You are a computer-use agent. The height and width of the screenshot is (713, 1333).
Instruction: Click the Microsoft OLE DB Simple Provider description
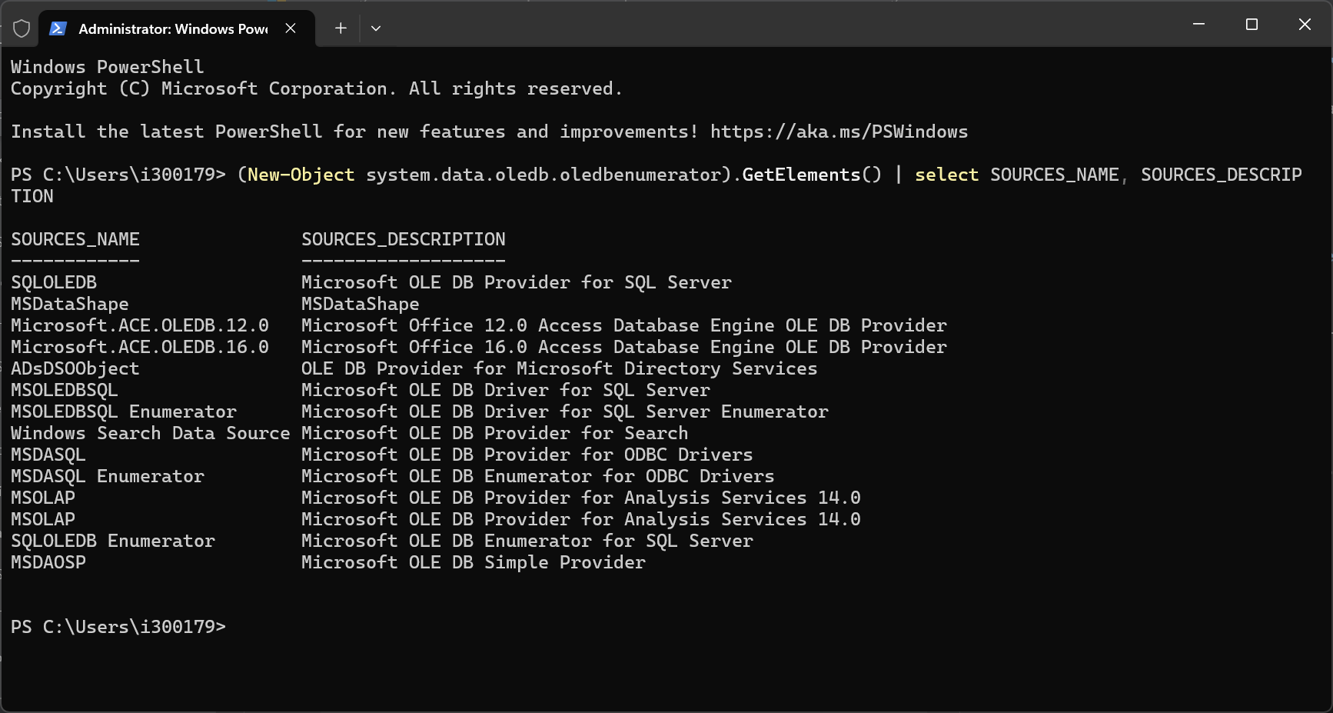(x=474, y=562)
